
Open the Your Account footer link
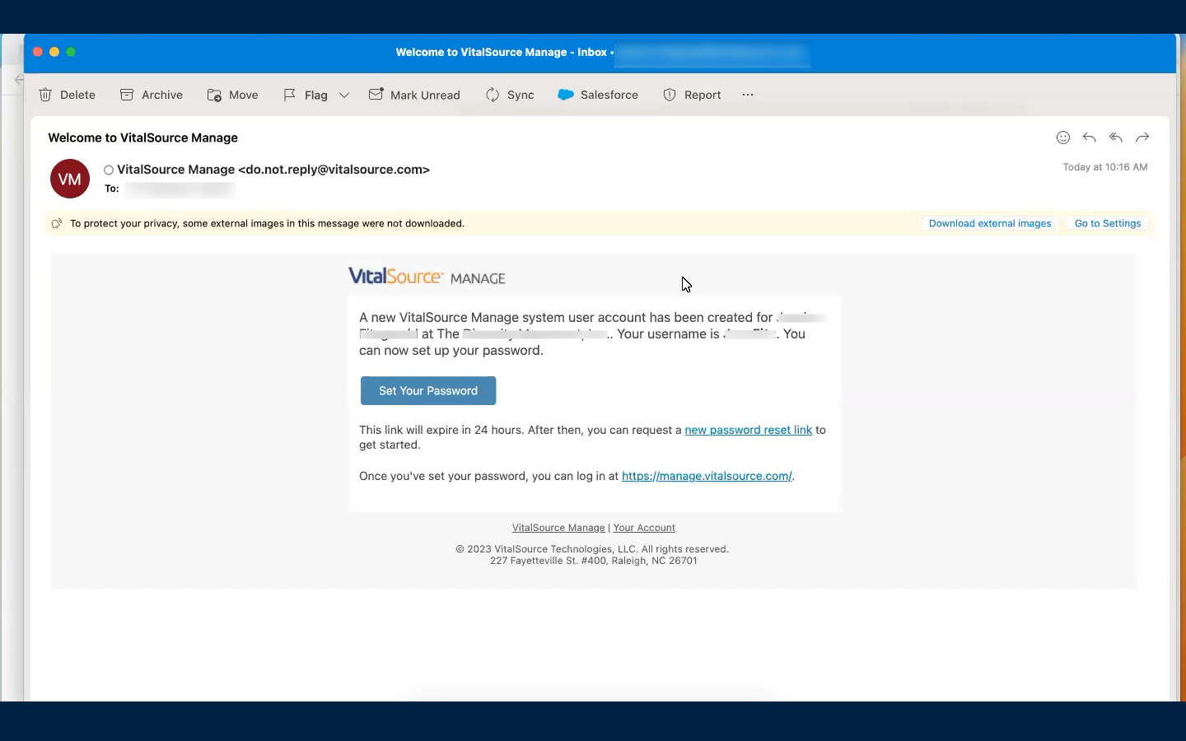(x=644, y=528)
